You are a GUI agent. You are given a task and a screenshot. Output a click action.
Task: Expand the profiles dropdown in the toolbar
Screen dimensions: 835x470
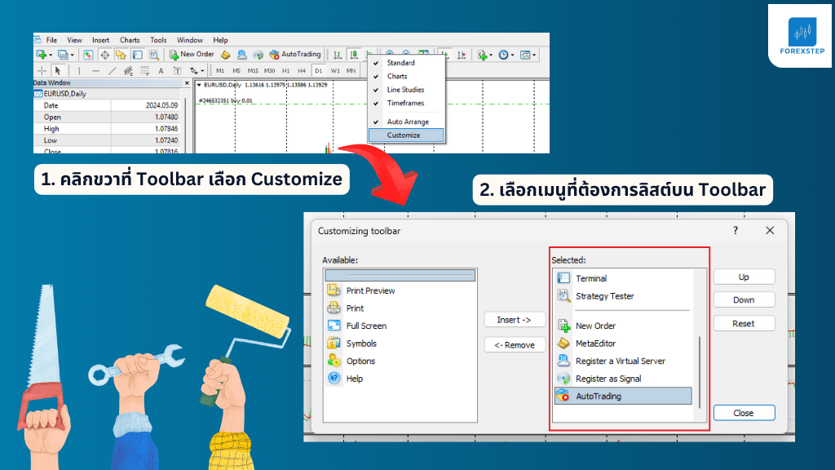point(73,55)
